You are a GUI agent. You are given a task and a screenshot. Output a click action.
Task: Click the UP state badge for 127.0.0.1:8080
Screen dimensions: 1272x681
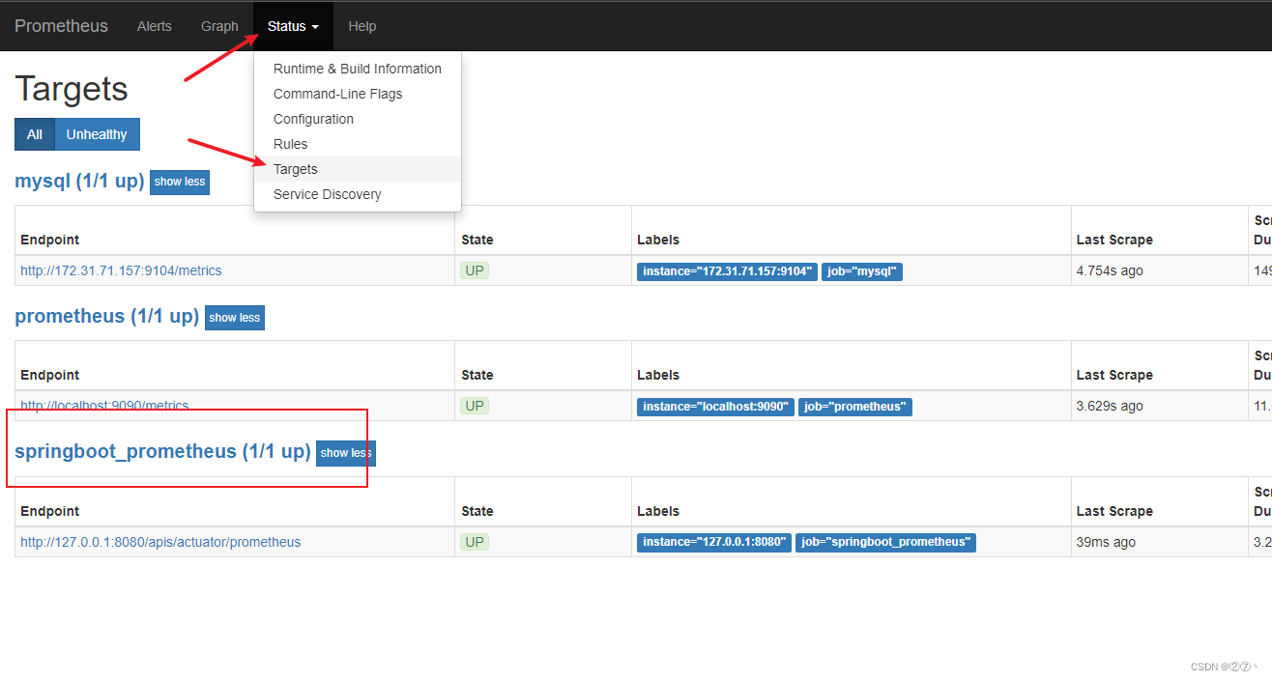[475, 542]
